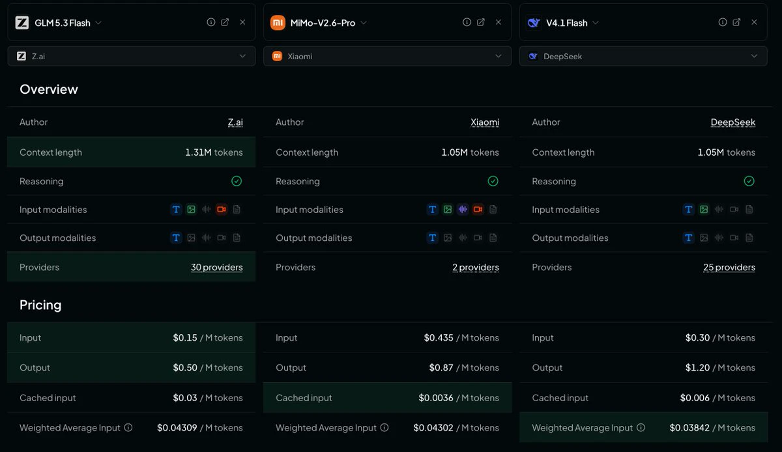The height and width of the screenshot is (452, 782).
Task: Click the text output modality icon for MiMo-V2.6-Pro
Action: 432,238
